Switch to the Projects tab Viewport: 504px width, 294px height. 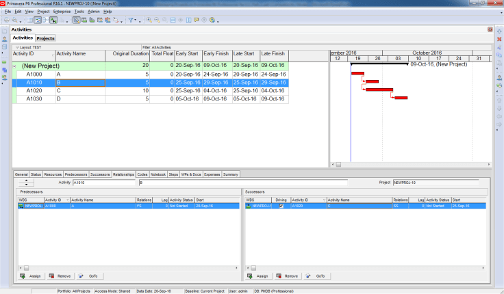point(46,38)
